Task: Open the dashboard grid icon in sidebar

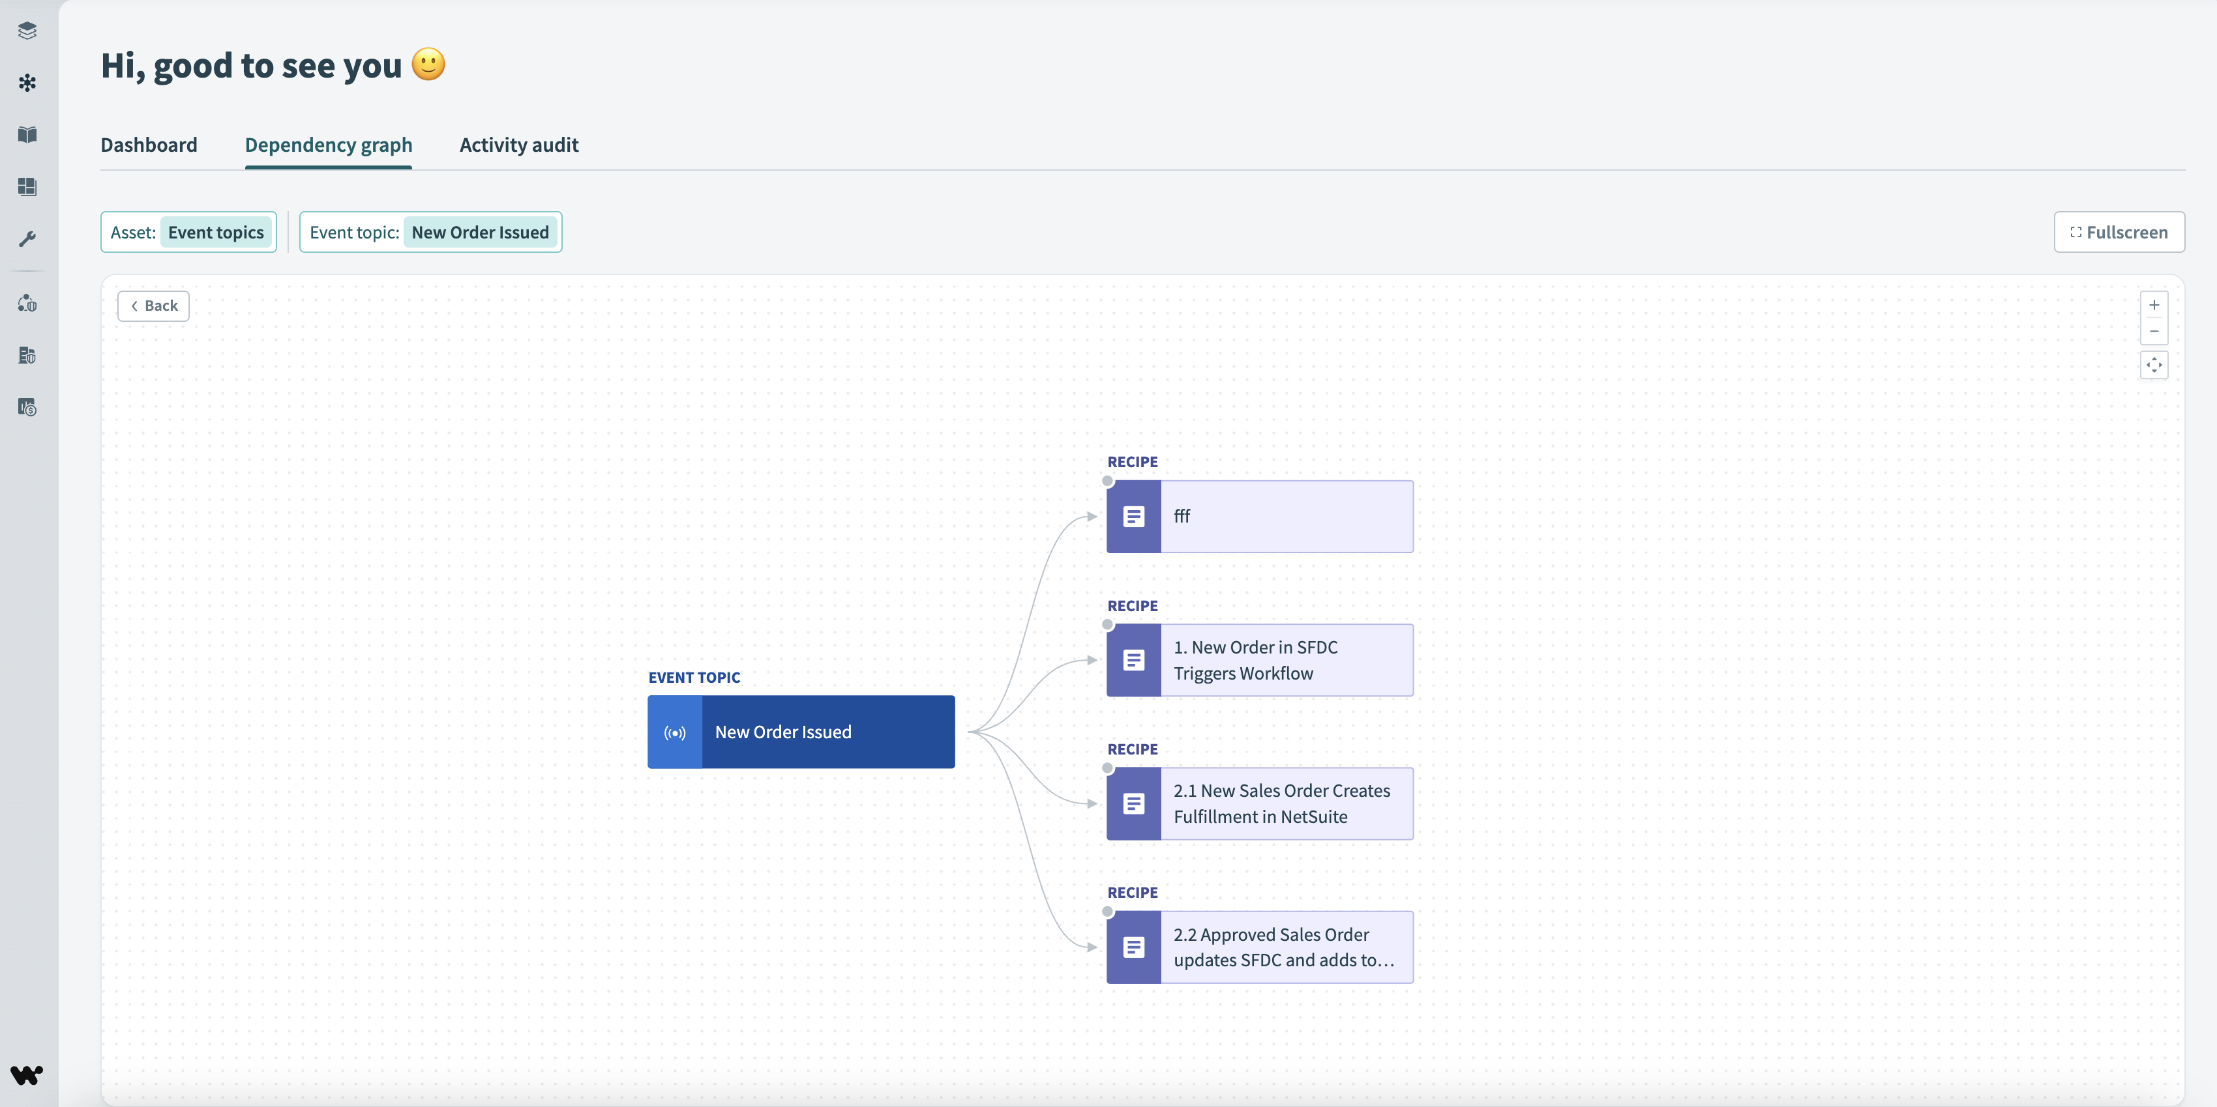Action: 27,186
